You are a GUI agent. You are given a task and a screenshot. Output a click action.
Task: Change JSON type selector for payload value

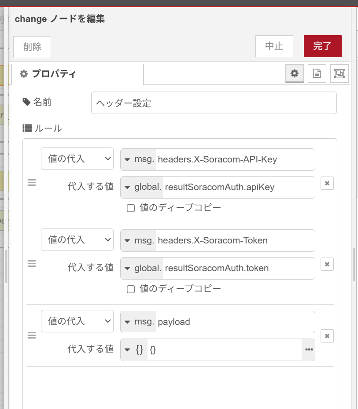[134, 350]
